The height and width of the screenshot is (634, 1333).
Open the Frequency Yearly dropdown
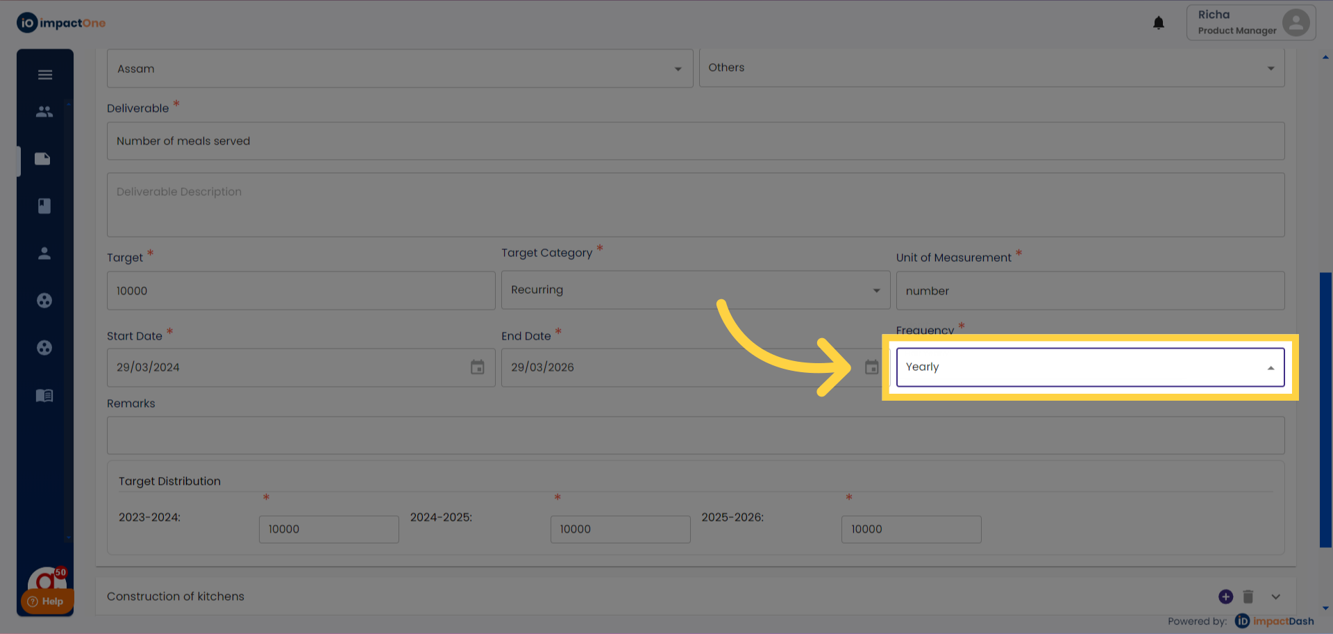coord(1090,367)
